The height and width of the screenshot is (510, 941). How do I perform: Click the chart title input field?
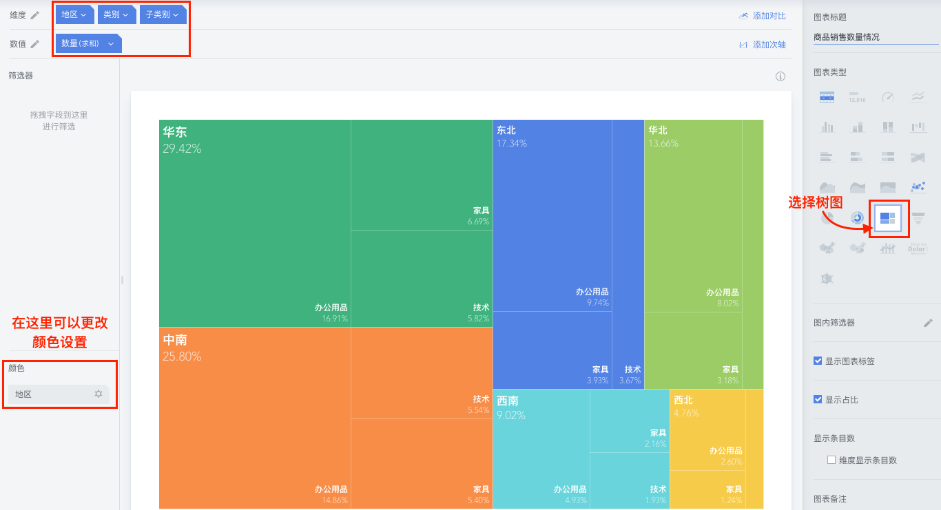tap(875, 37)
